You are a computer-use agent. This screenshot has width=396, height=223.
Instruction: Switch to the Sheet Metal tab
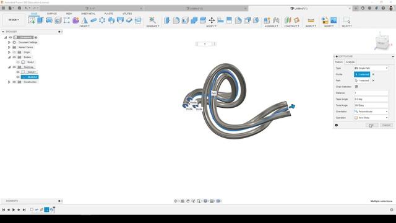click(88, 14)
